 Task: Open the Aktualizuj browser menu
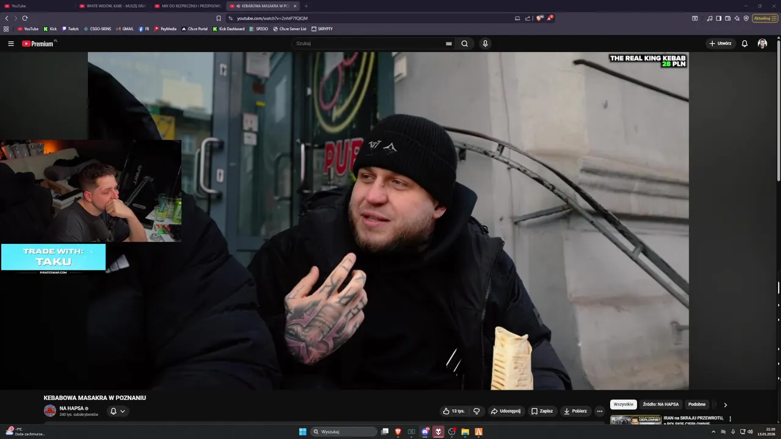click(x=765, y=18)
